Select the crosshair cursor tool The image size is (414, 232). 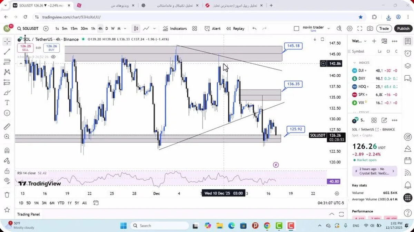tap(7, 42)
